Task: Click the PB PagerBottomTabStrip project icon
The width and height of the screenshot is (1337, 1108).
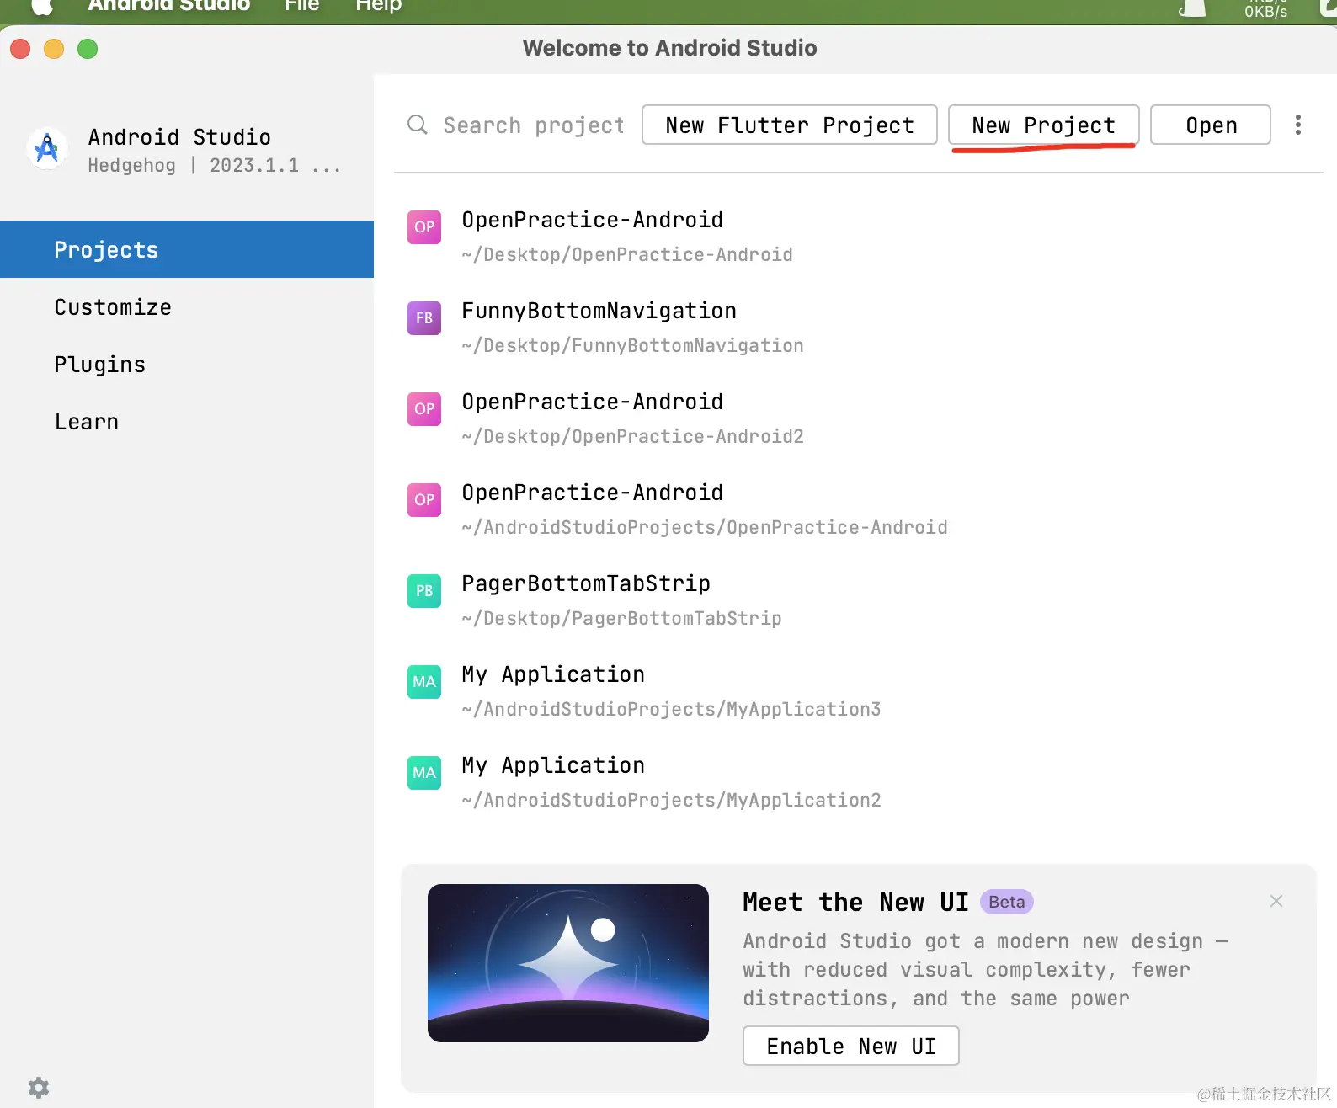Action: tap(424, 591)
